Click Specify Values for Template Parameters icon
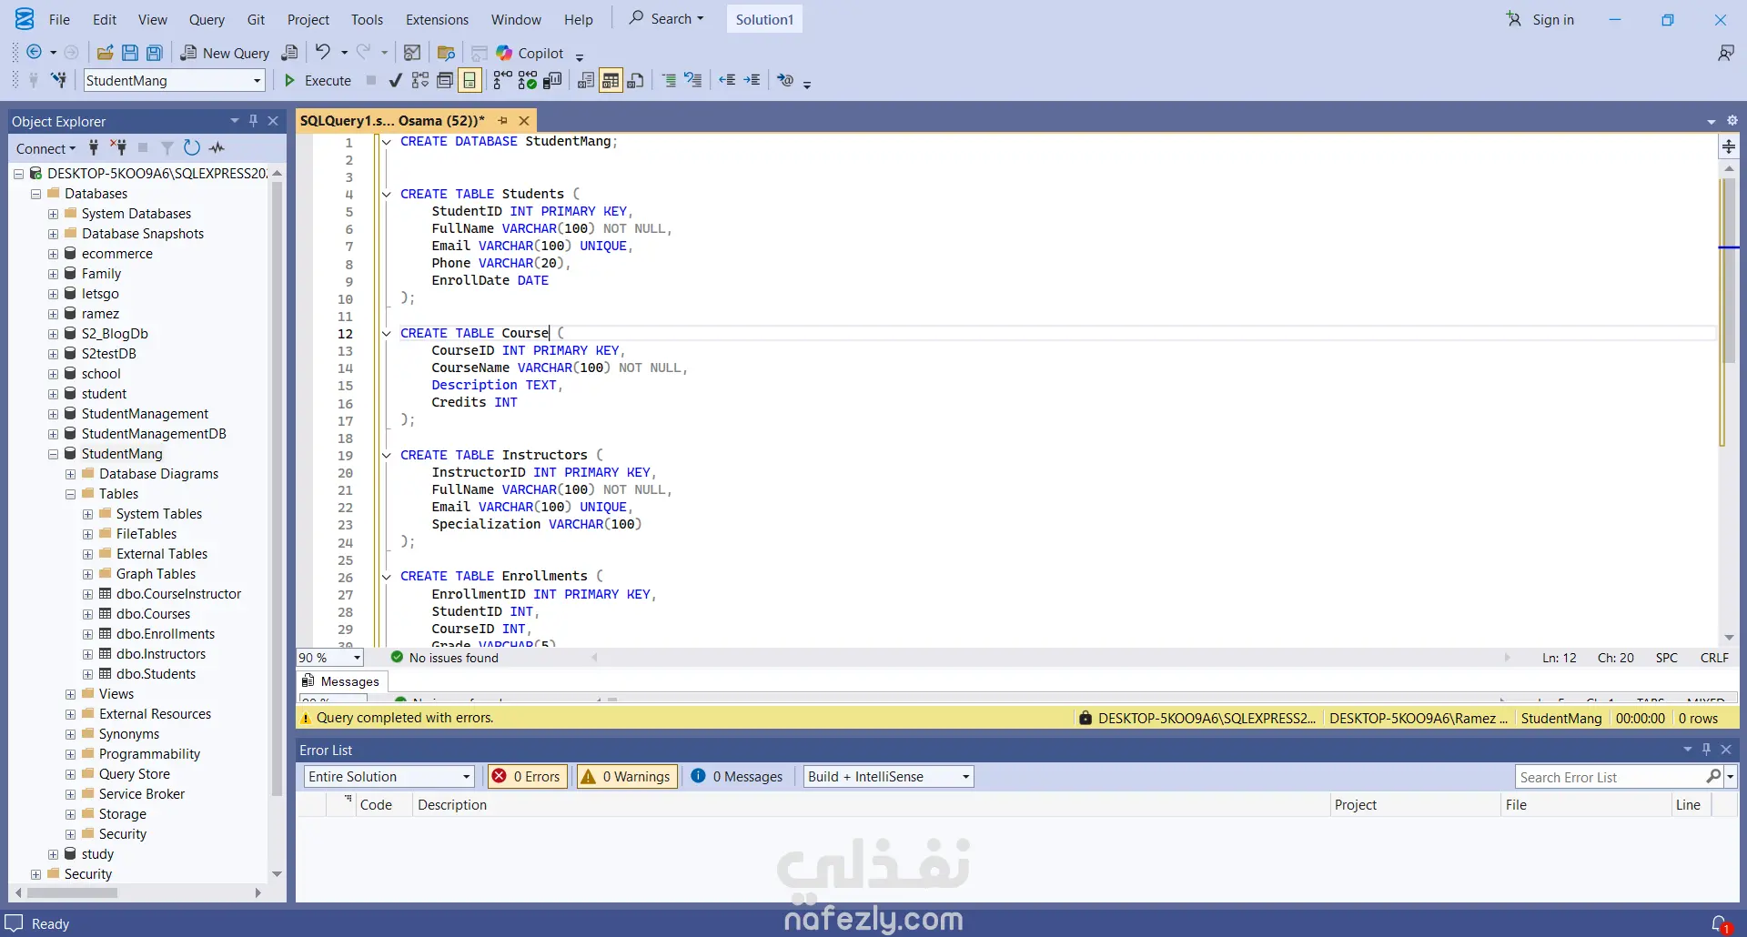 click(785, 80)
